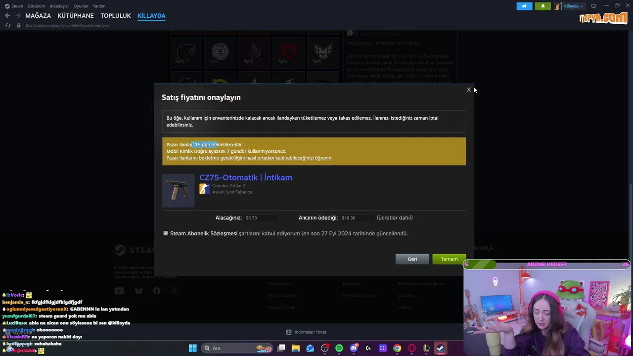
Task: Open the Steam Abonelik Sözleşmesi link
Action: click(204, 233)
